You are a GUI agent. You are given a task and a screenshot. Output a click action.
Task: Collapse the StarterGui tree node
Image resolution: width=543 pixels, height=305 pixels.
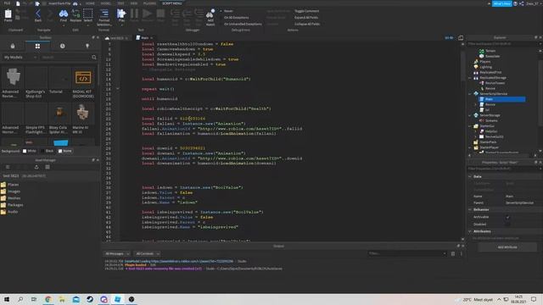coord(470,126)
